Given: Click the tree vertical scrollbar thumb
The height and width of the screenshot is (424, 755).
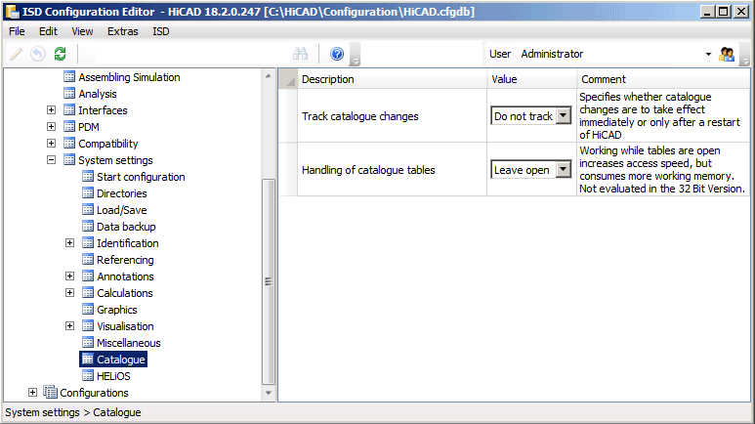Looking at the screenshot, I should click(269, 282).
